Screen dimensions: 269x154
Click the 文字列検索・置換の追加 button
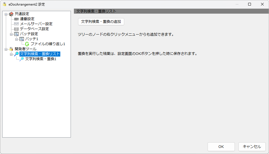(101, 22)
